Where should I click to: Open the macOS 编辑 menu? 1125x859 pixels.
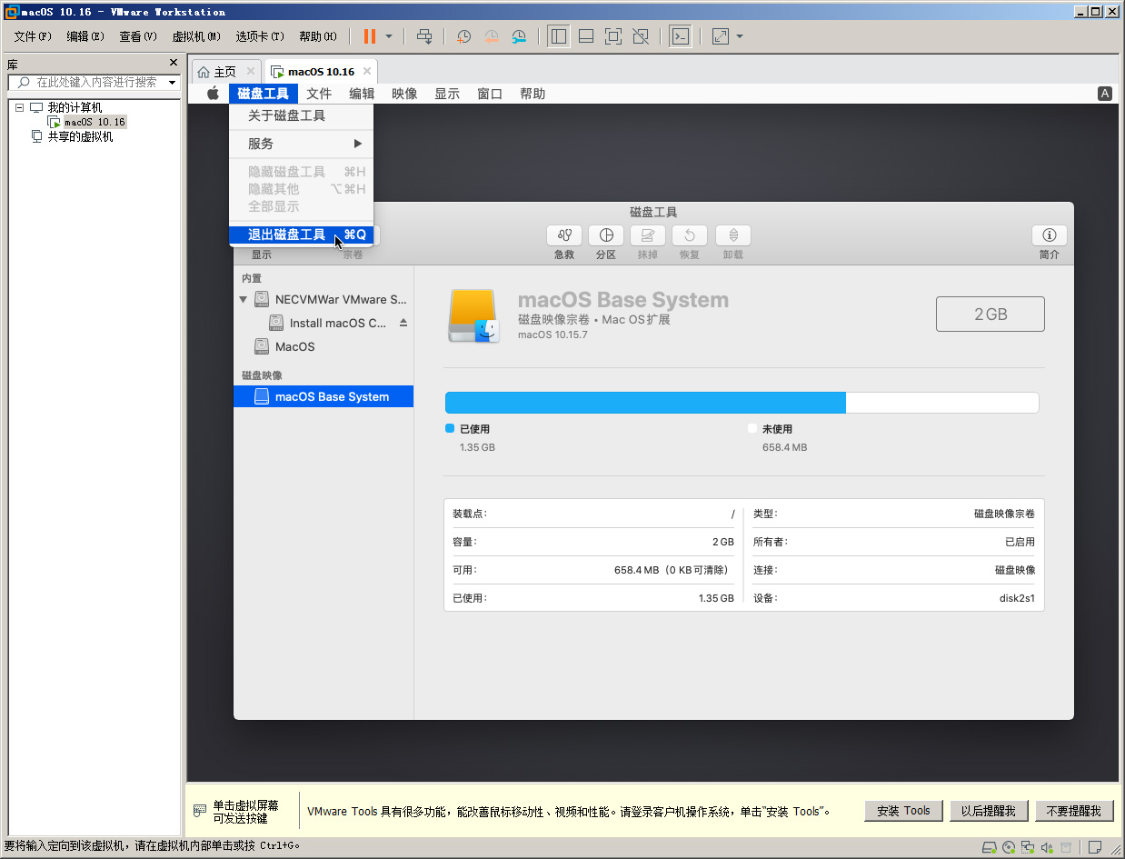click(362, 94)
